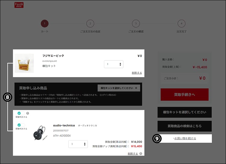This screenshot has width=226, height=164.
Task: Open the ATH-AD1000X headphone thumbnail
Action: (x=40, y=133)
